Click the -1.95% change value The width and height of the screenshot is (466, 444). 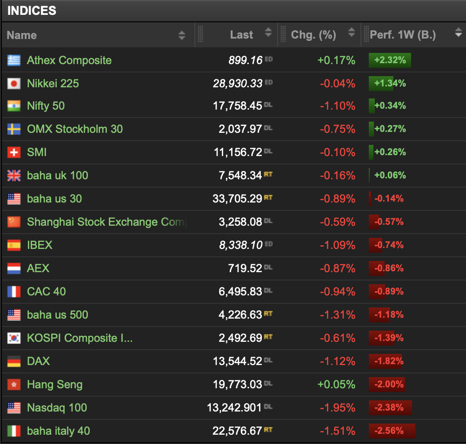[338, 407]
